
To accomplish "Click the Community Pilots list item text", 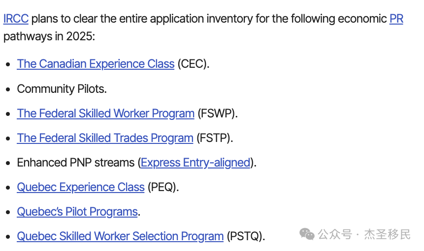I will (x=62, y=89).
